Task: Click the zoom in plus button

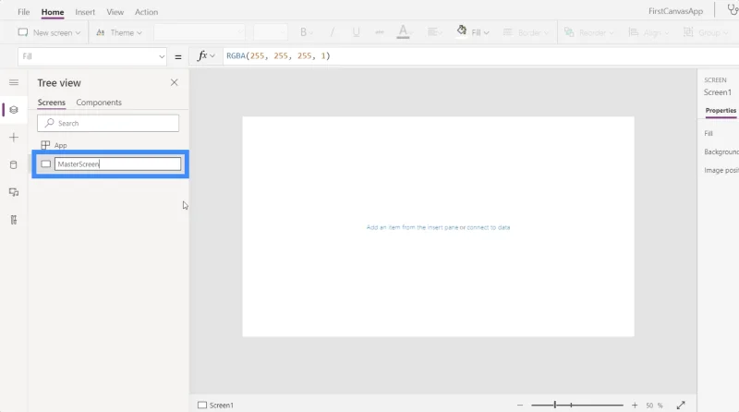Action: coord(635,405)
